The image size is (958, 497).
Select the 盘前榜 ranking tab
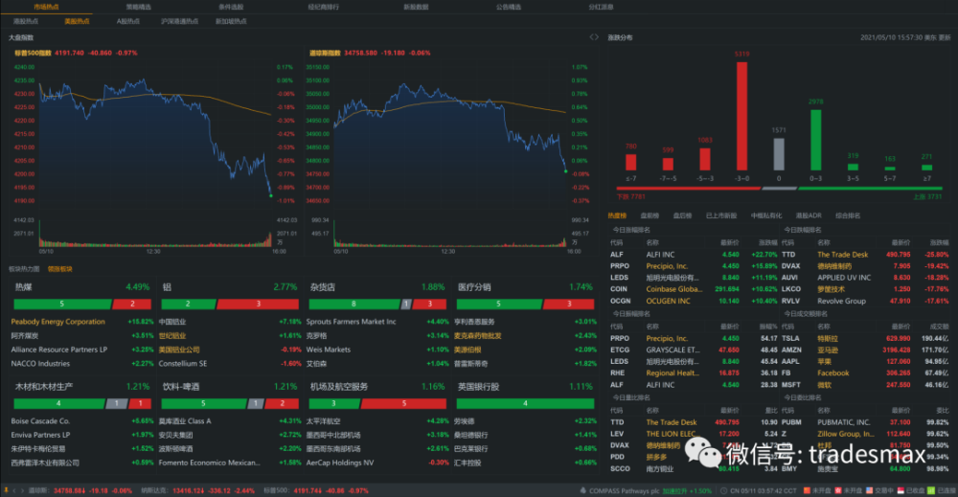click(x=650, y=215)
